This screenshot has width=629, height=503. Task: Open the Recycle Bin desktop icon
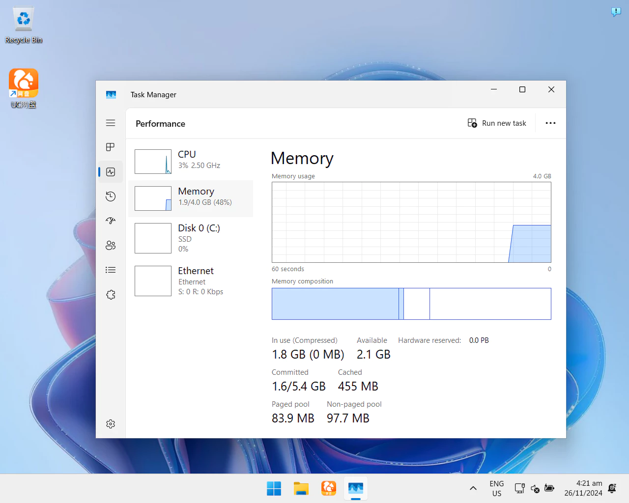24,26
